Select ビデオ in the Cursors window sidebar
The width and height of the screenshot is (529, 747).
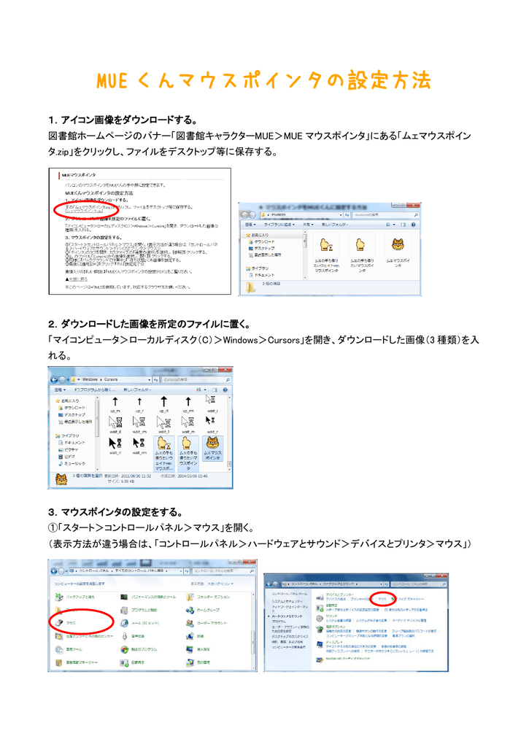66,457
